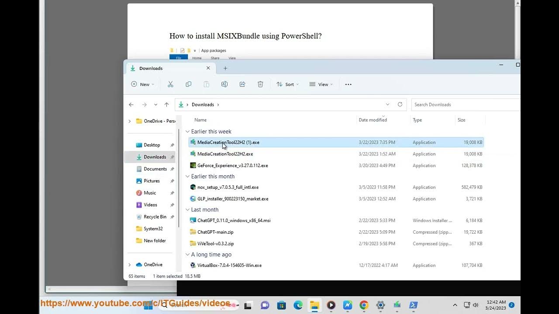Click the Share icon in toolbar
Image resolution: width=559 pixels, height=314 pixels.
[242, 84]
